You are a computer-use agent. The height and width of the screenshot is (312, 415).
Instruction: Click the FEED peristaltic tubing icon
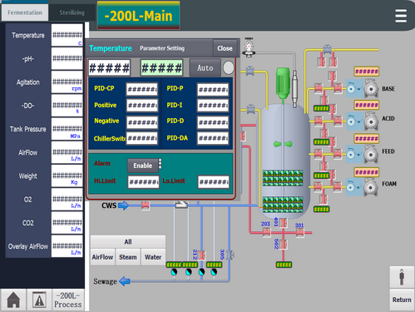(354, 154)
